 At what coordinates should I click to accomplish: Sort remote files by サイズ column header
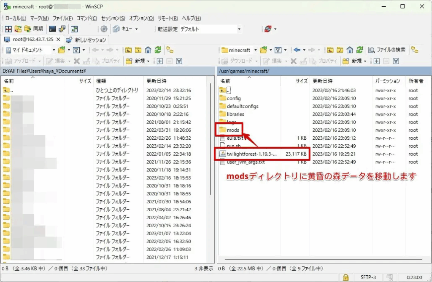tap(301, 81)
